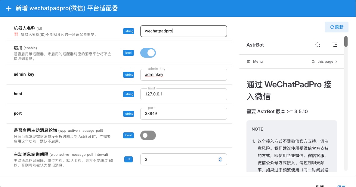The width and height of the screenshot is (356, 187).
Task: Click the 刷新 refresh button
Action: [336, 27]
